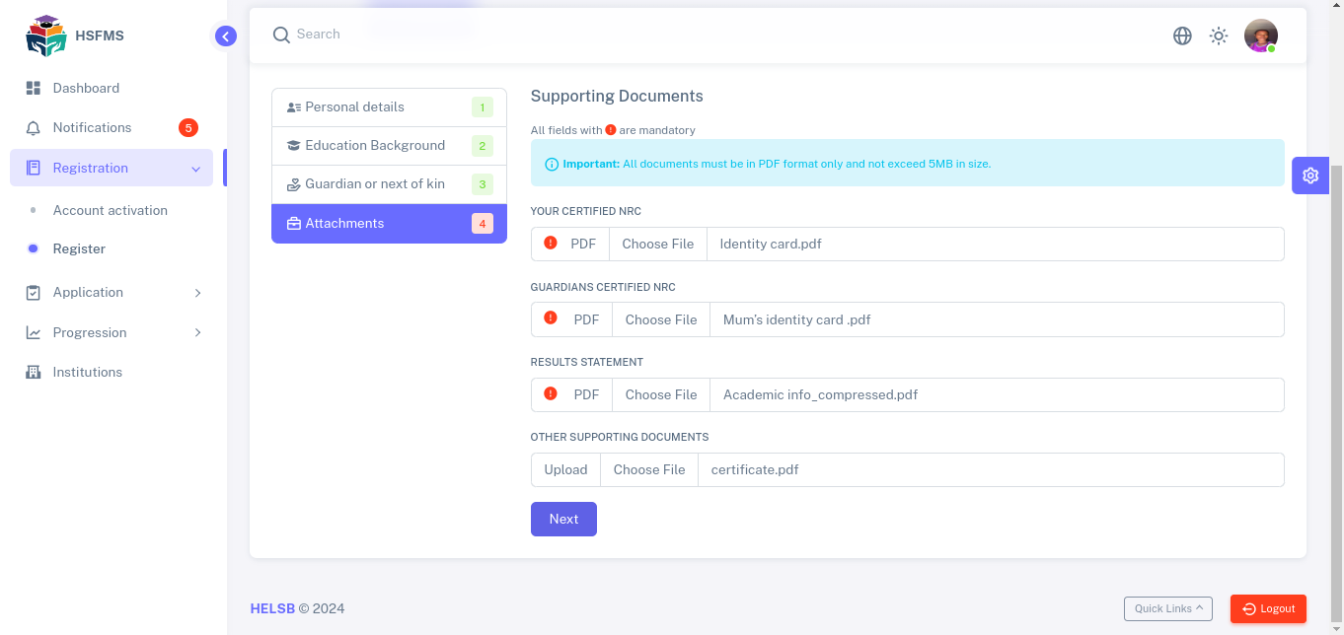This screenshot has height=635, width=1344.
Task: Collapse the Registration menu
Action: click(112, 168)
